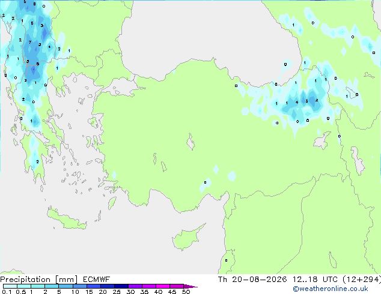Click the legend label '25'
381x294 pixels.
click(x=117, y=292)
